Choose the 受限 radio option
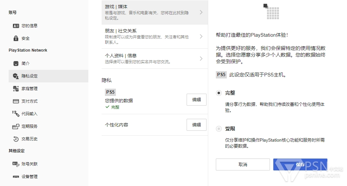The height and width of the screenshot is (186, 347). tap(218, 129)
